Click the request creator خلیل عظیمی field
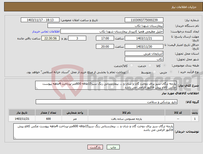This screenshot has width=203, height=154. (112, 31)
